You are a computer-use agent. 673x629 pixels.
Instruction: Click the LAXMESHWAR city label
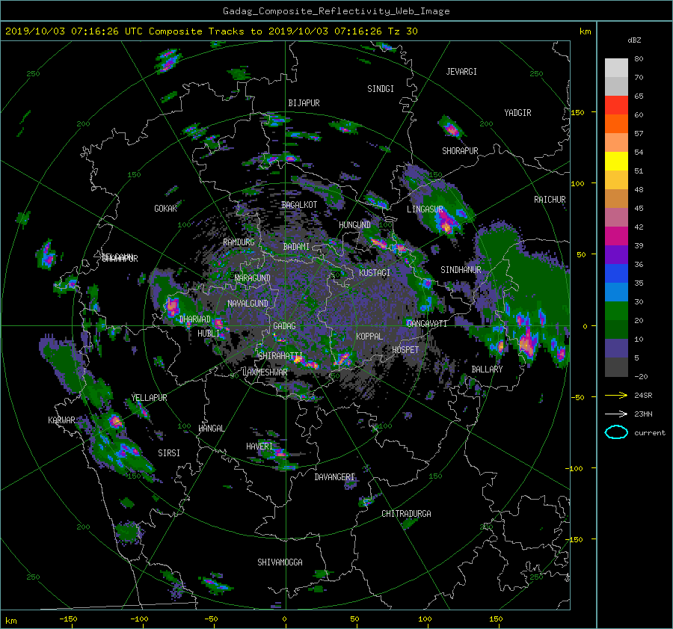coord(265,372)
